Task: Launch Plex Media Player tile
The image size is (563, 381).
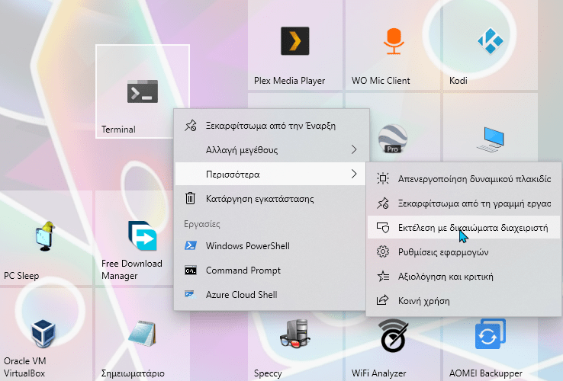Action: (x=294, y=43)
